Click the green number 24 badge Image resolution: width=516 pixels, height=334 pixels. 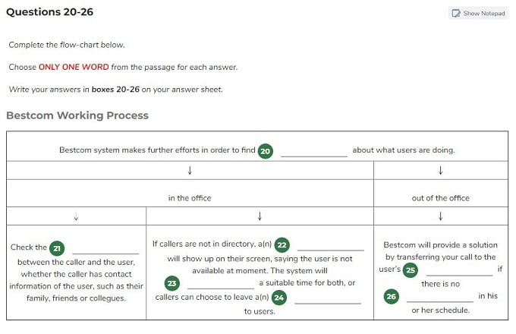click(279, 298)
